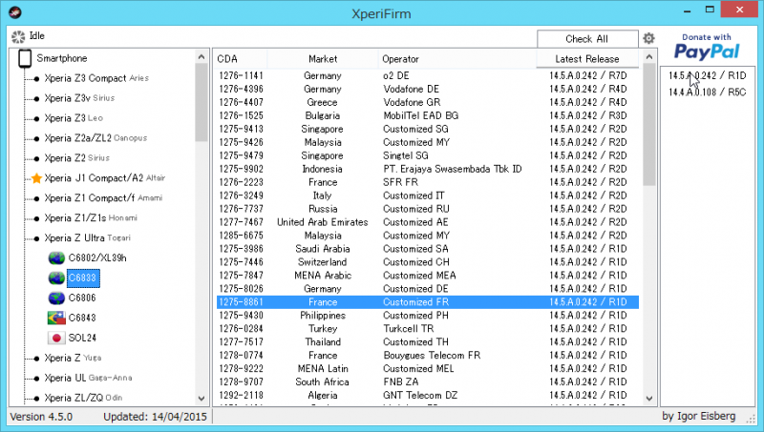Select Xperia Z3v Sirius in tree
Screen dimensions: 764x432
tap(79, 98)
